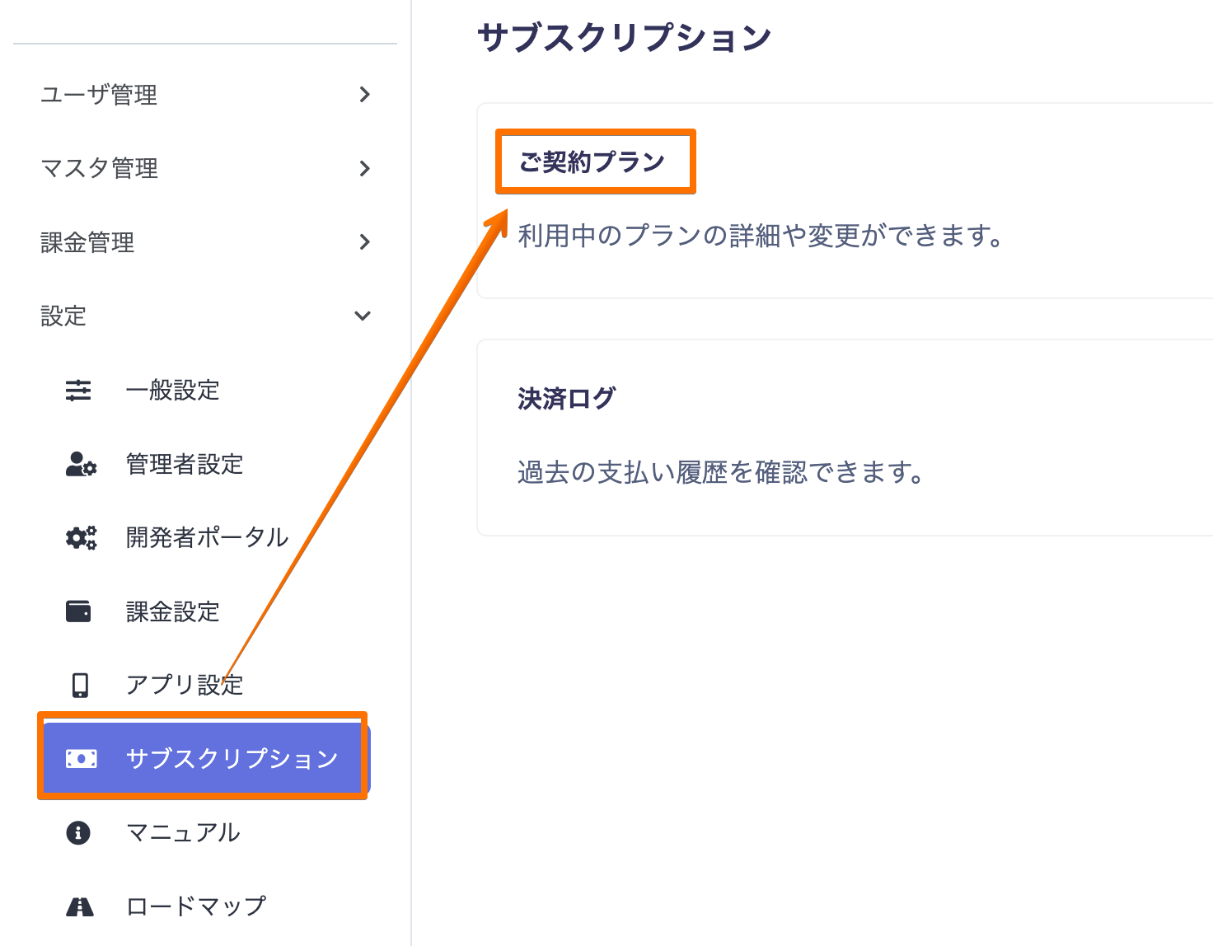Viewport: 1213px width, 946px height.
Task: Collapse the 設定 section chevron
Action: [363, 316]
